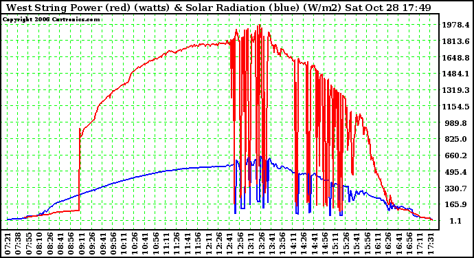Click the 08:41 x-axis tick label
Viewport: 474px width, 258px height.
click(x=60, y=244)
